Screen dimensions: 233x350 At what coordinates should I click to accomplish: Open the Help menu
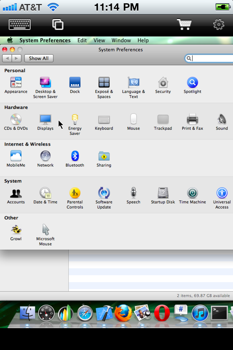143,40
